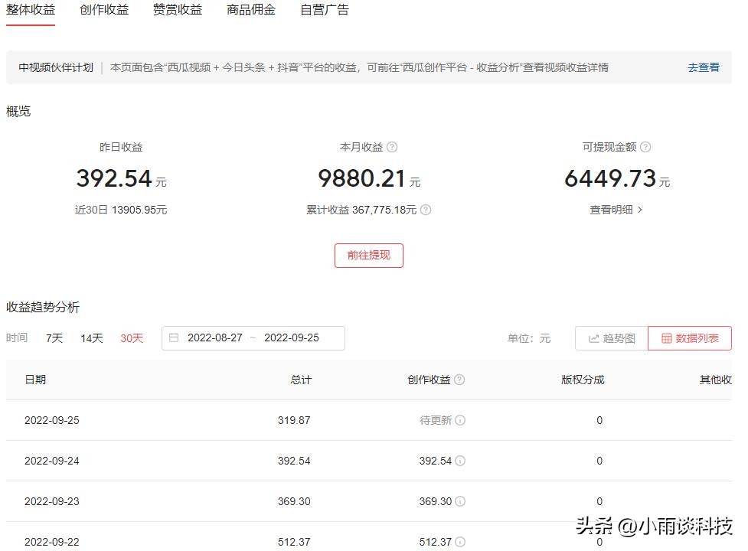
Task: Open the help icon beside 累计收益 367,775.18元
Action: coord(425,210)
